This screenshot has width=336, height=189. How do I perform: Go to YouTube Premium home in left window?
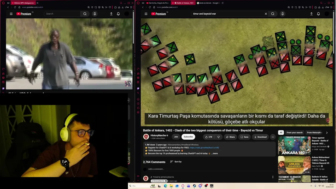(x=24, y=14)
